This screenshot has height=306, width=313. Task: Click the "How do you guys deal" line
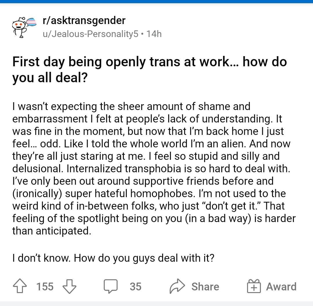tap(113, 258)
